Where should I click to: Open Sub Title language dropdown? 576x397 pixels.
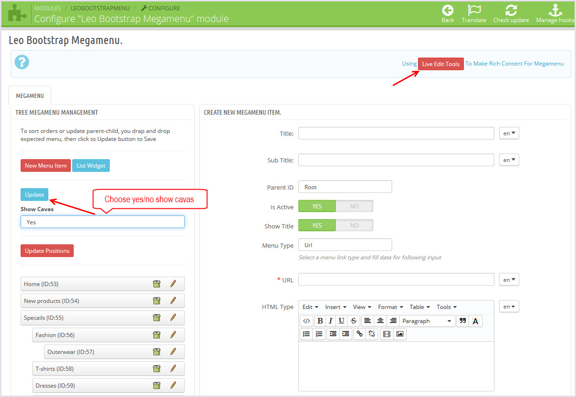(x=509, y=160)
